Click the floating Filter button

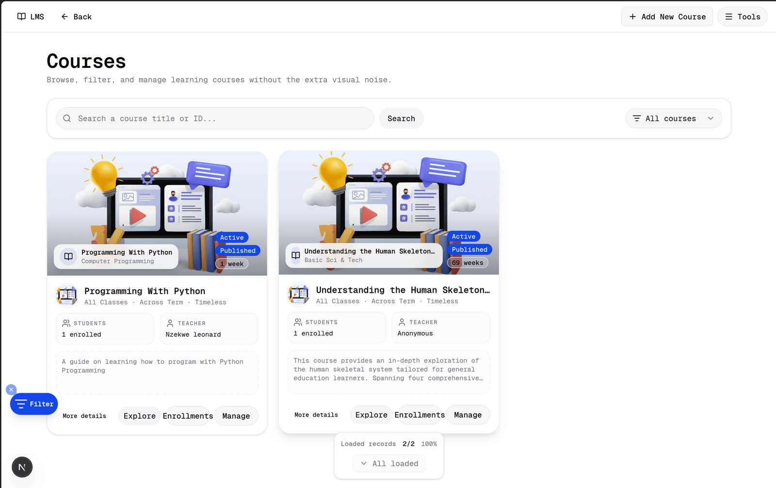(x=34, y=404)
